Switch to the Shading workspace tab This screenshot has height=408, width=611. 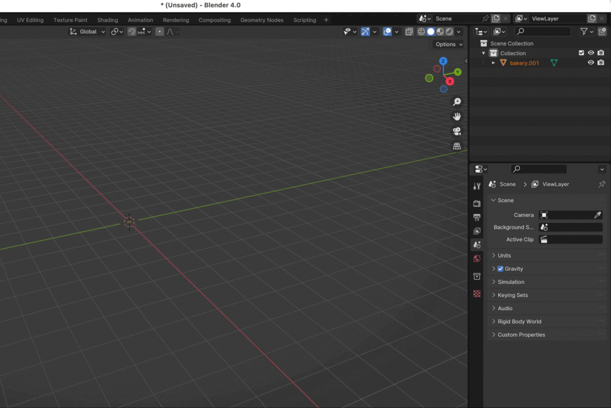107,20
